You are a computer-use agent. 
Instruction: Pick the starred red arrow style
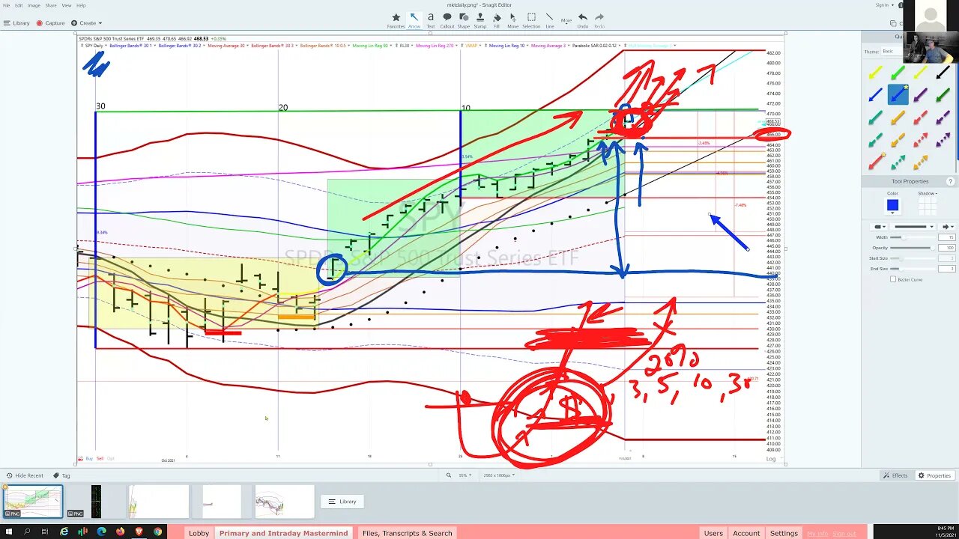(x=875, y=162)
